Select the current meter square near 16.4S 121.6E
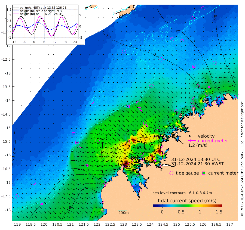This screenshot has width=245, height=230. click(86, 166)
